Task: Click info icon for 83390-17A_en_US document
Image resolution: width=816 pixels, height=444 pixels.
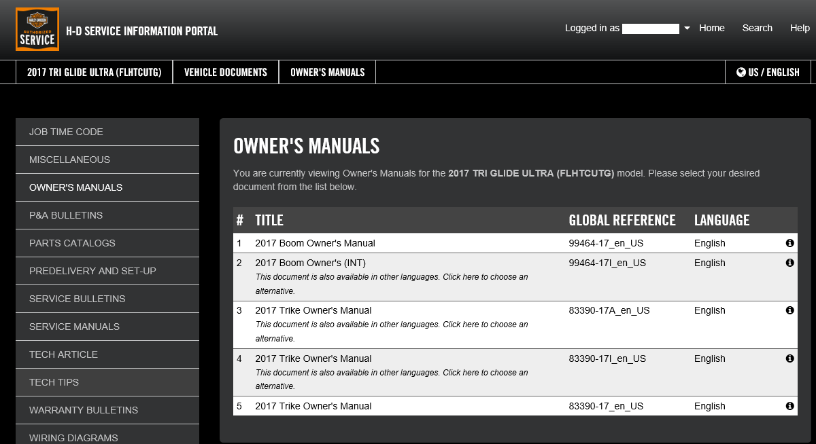Action: point(789,310)
